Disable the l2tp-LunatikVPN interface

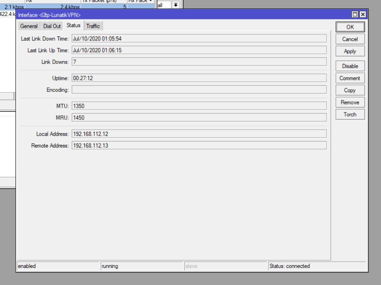(350, 66)
